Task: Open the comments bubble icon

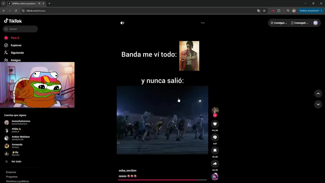Action: click(215, 137)
